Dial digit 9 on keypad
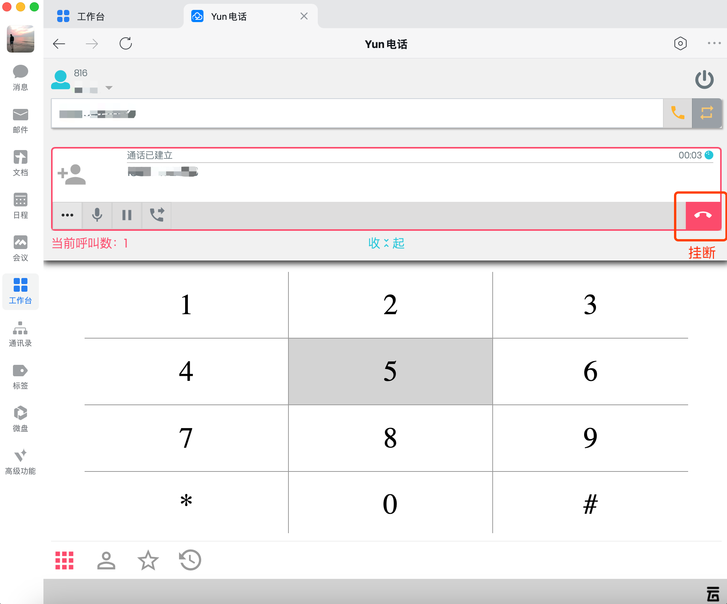 pos(590,438)
